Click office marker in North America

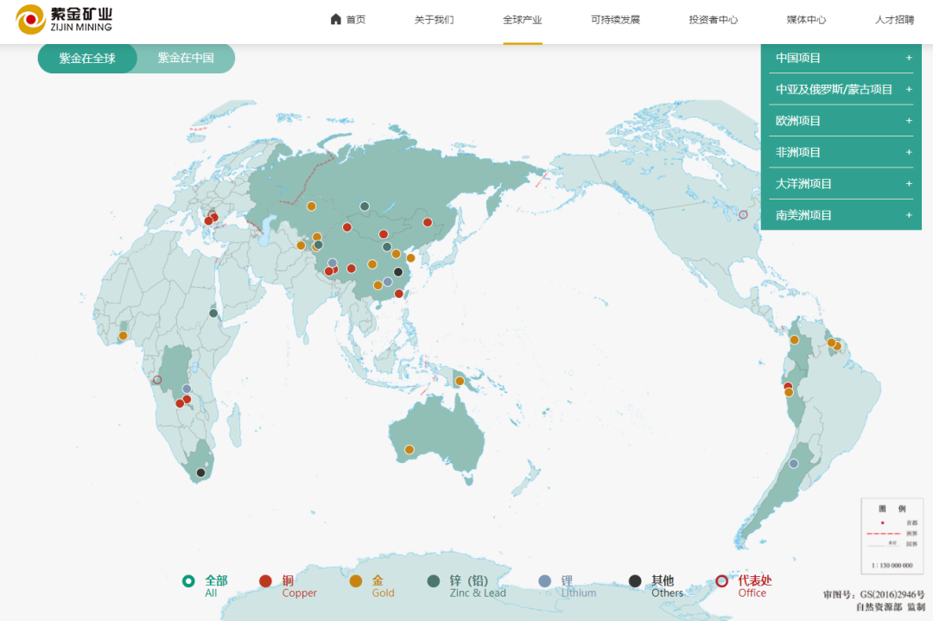[743, 215]
